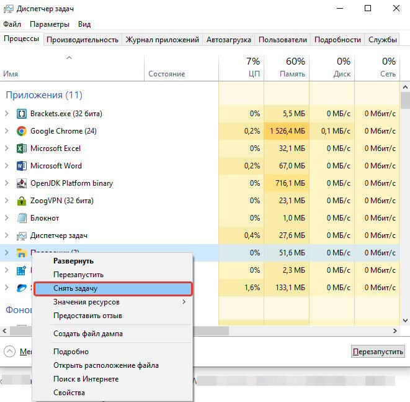
Task: Choose Перезапустить in the context menu
Action: pyautogui.click(x=113, y=275)
